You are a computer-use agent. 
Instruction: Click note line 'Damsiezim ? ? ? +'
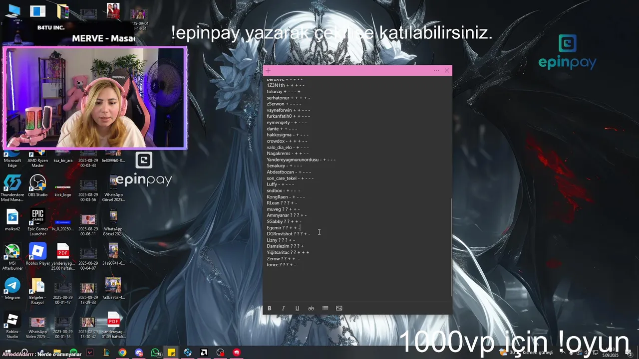285,246
